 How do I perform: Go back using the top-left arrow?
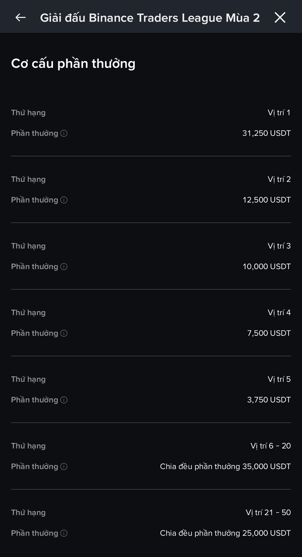point(20,17)
